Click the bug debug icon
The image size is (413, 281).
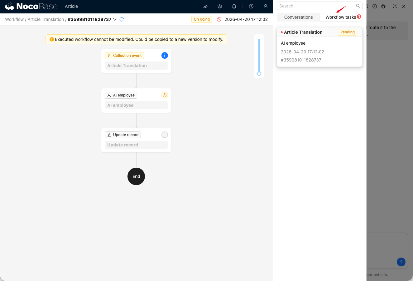[383, 6]
